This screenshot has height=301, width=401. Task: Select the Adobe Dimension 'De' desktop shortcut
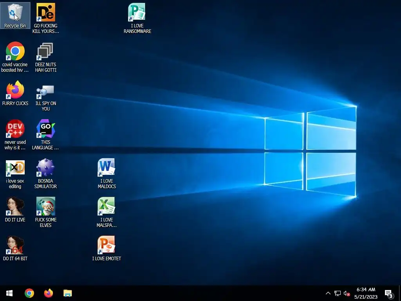(x=46, y=18)
